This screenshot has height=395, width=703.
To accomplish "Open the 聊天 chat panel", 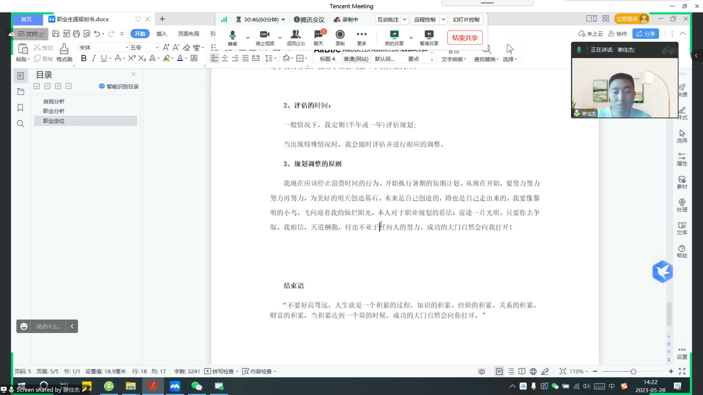I will tap(319, 35).
